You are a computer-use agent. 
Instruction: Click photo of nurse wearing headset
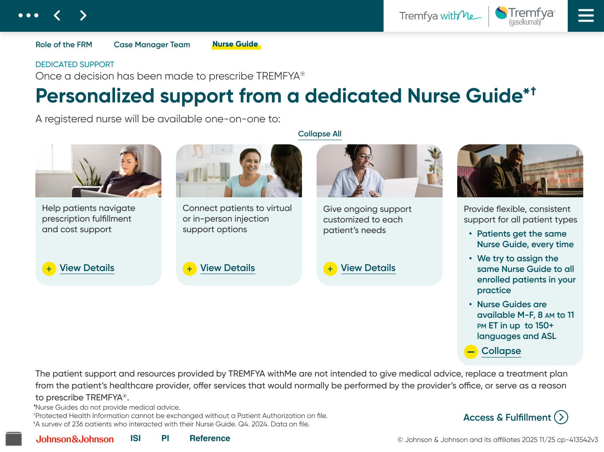pos(379,171)
